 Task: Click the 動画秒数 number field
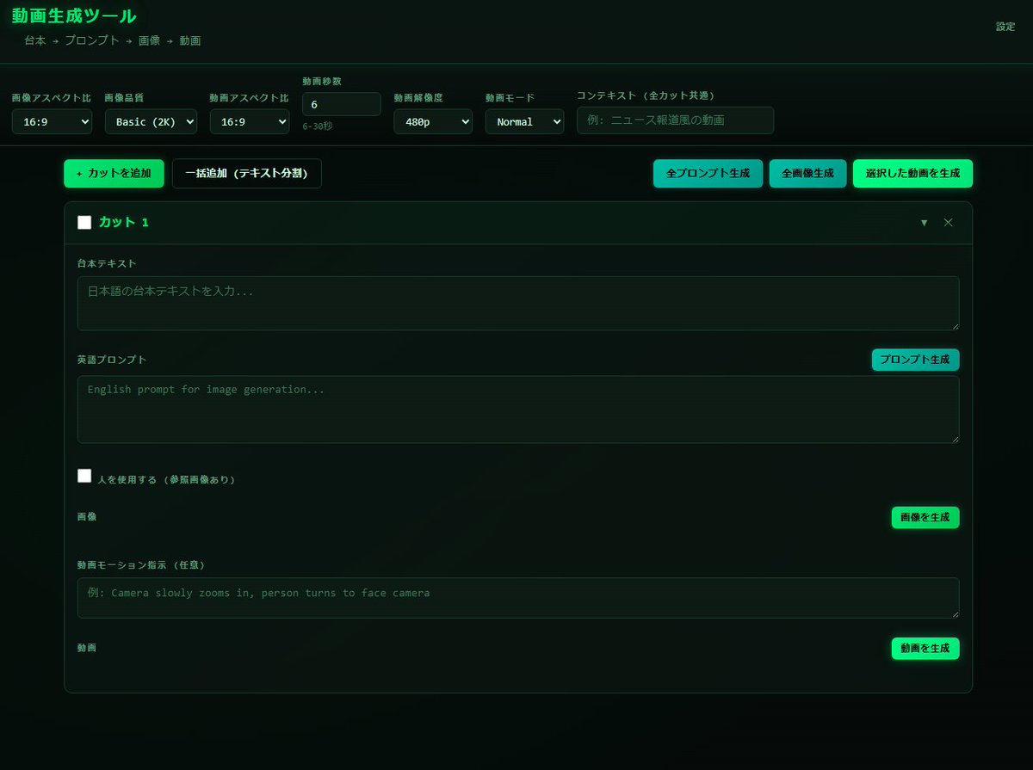pyautogui.click(x=341, y=104)
